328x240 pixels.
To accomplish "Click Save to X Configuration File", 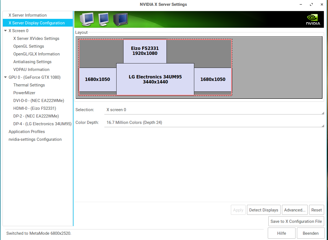I will point(296,221).
